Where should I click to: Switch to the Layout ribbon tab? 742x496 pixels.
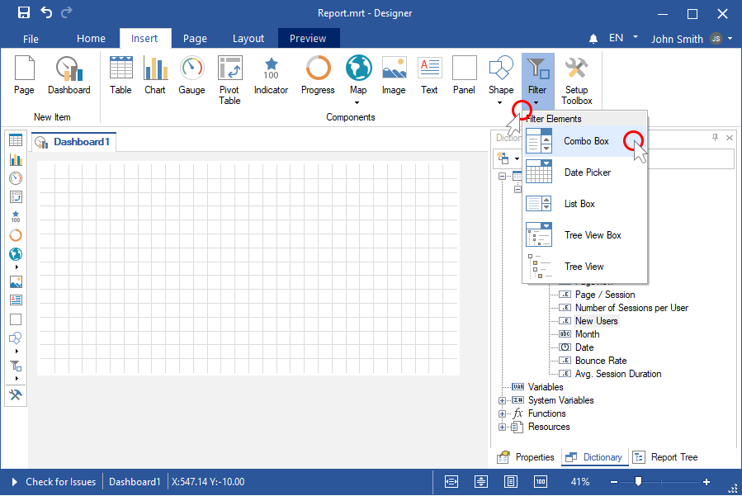[248, 39]
